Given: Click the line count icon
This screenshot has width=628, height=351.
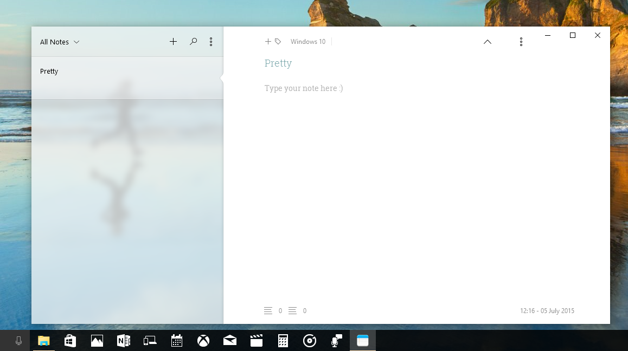Looking at the screenshot, I should click(292, 310).
